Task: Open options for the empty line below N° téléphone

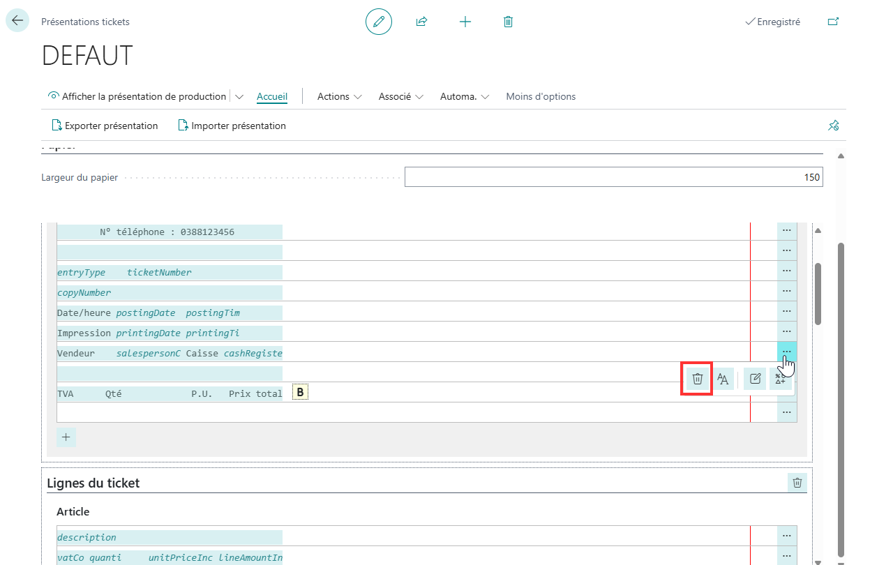Action: (787, 250)
